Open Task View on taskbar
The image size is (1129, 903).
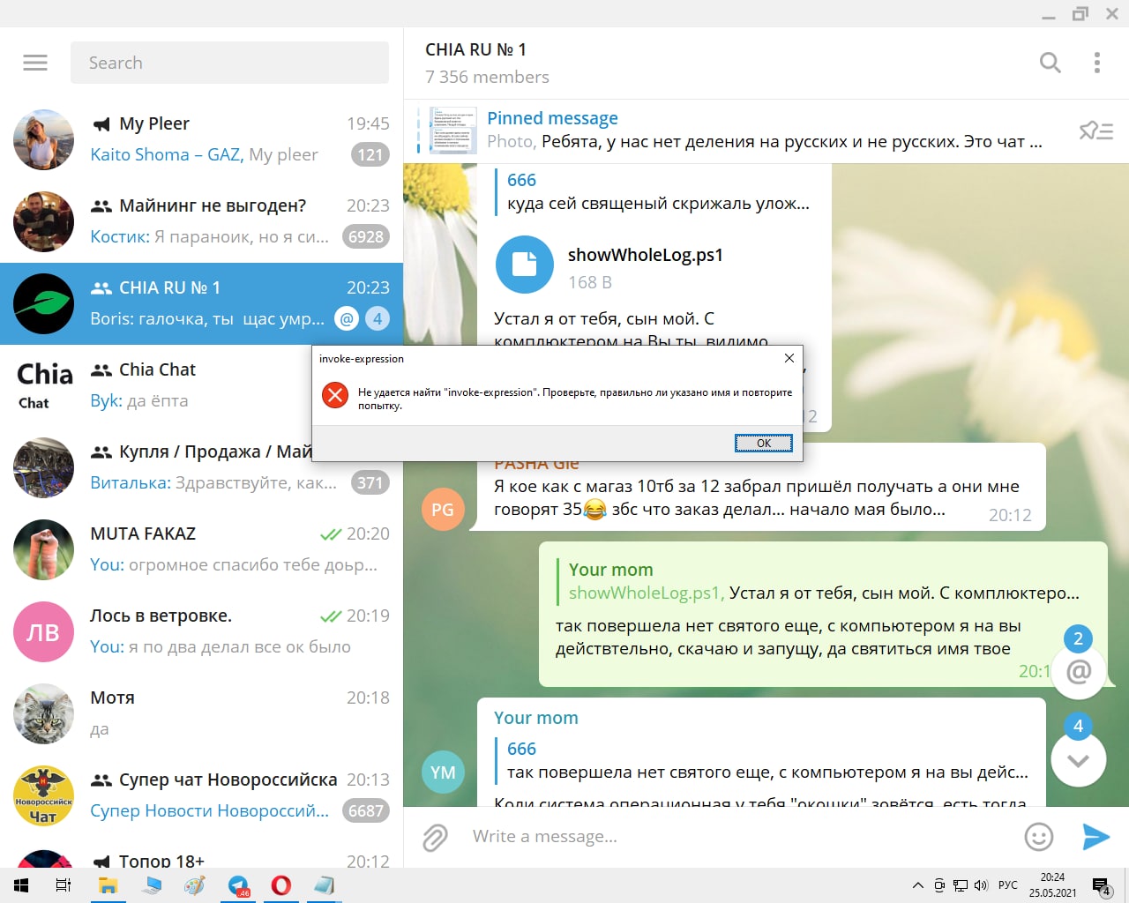(64, 885)
